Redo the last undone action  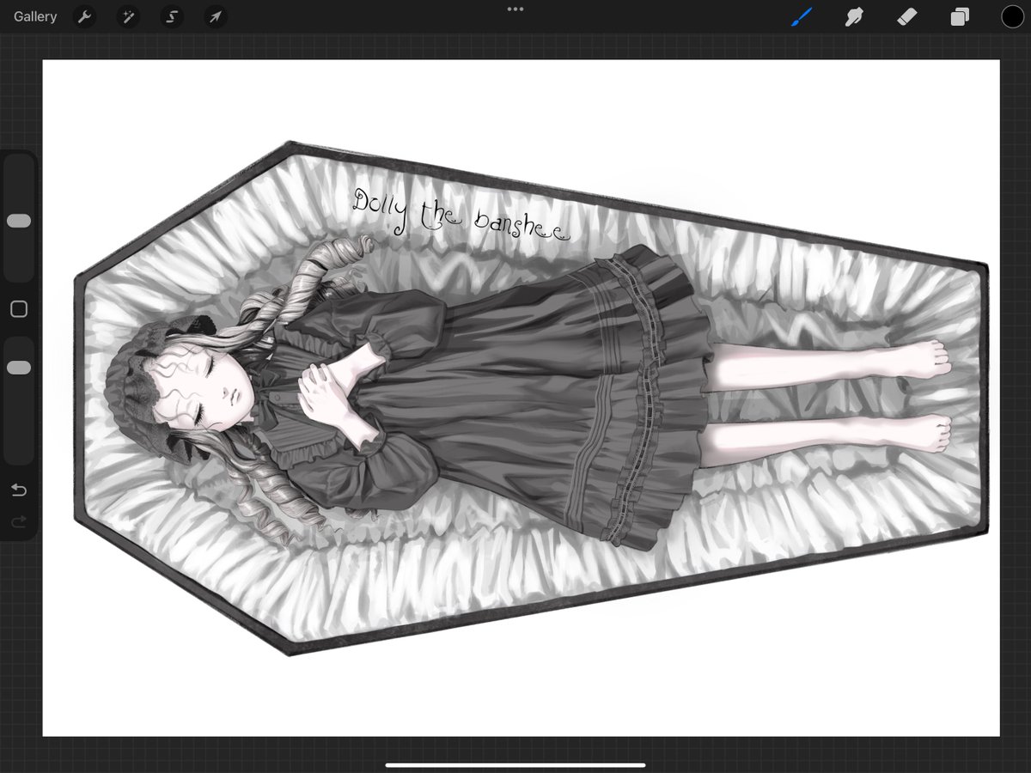pos(19,520)
